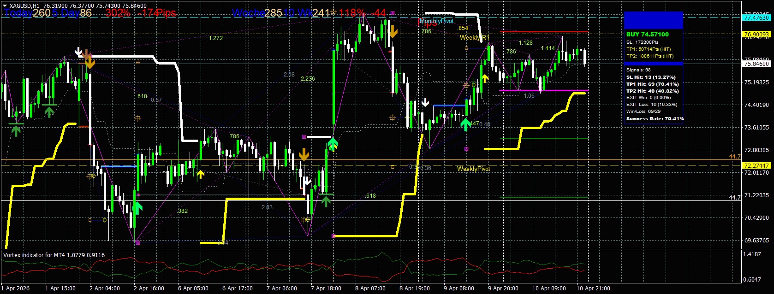Click the bright green up arrow at 7 Apr 18:00
Viewport: 774px width, 294px height.
(332, 144)
